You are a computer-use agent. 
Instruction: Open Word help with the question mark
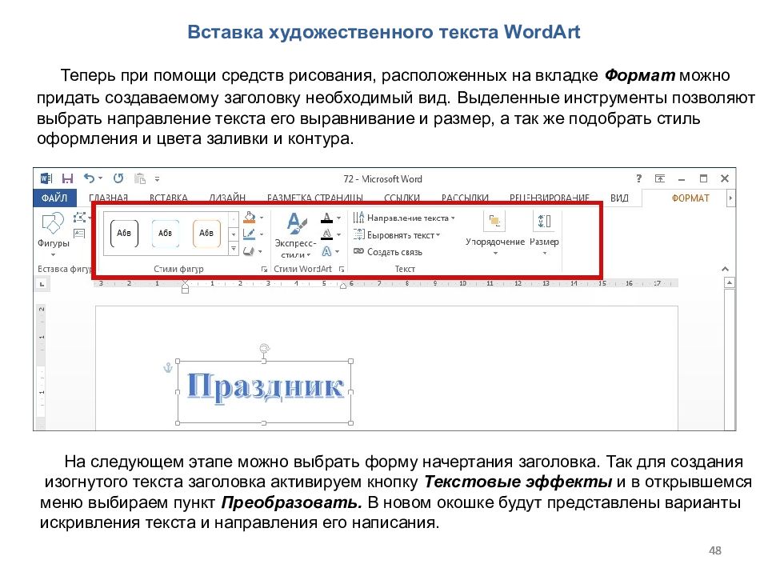click(x=638, y=178)
